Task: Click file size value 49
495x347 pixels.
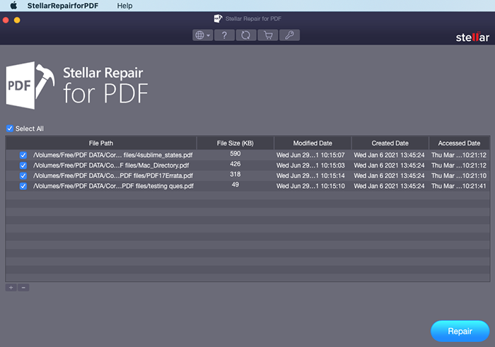Action: pyautogui.click(x=235, y=185)
